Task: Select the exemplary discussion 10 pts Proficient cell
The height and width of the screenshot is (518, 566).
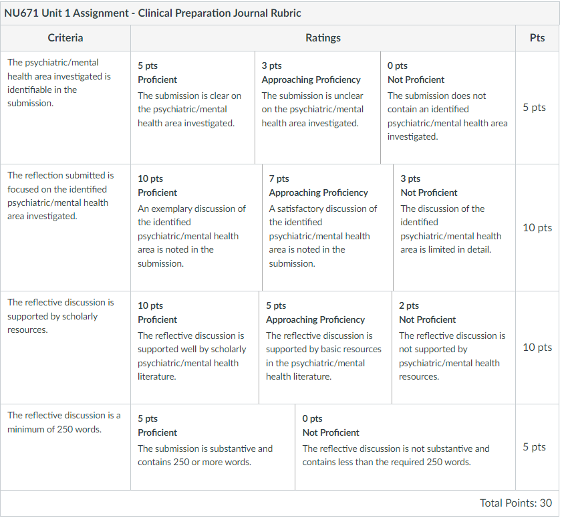Action: [196, 228]
